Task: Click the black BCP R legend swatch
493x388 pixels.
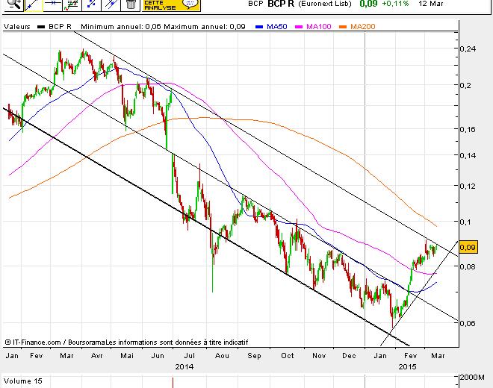Action: point(41,27)
